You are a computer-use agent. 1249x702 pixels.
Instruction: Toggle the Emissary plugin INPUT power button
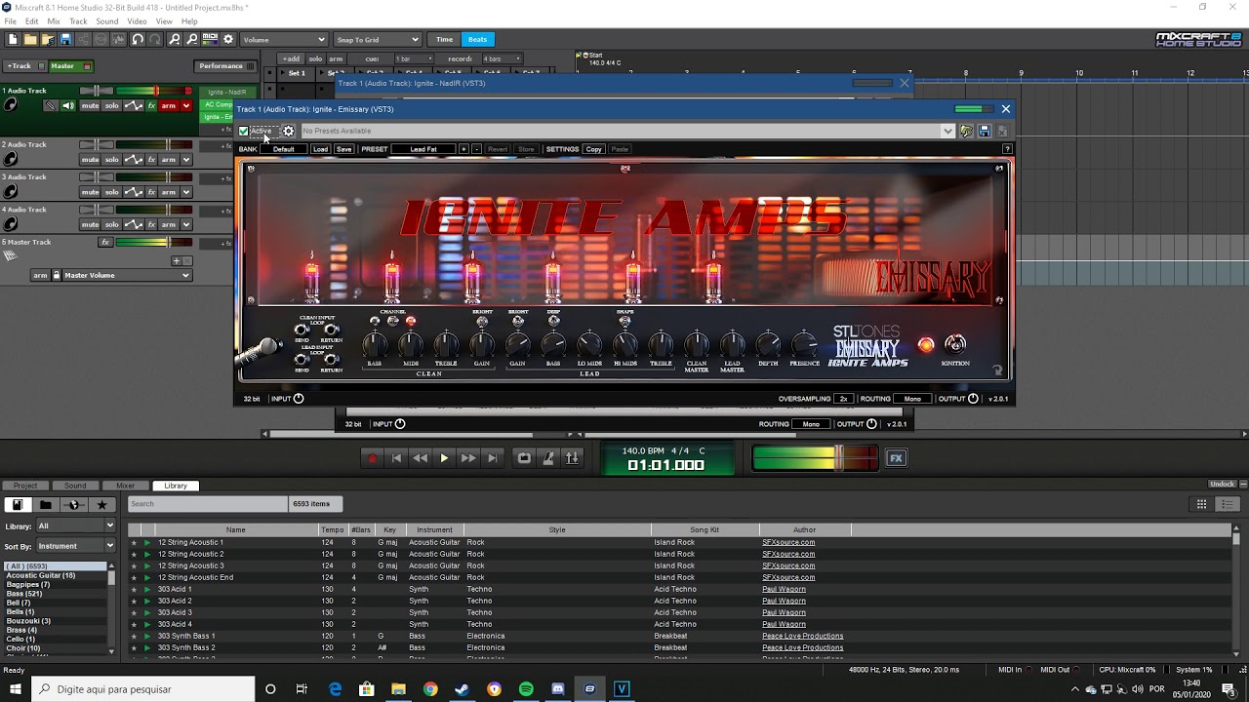click(299, 399)
